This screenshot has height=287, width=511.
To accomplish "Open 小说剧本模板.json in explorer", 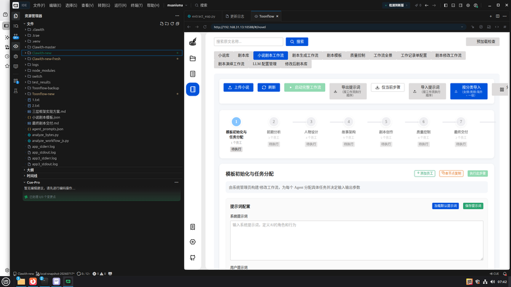I will [45, 117].
